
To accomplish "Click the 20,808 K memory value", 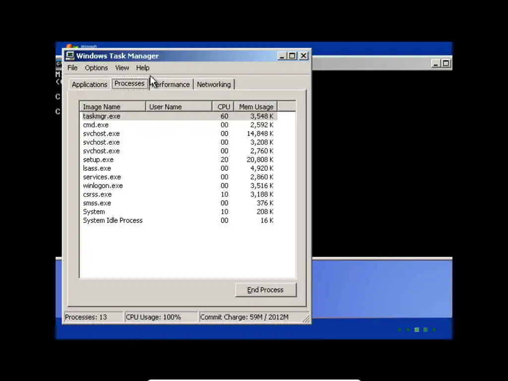I will 260,160.
